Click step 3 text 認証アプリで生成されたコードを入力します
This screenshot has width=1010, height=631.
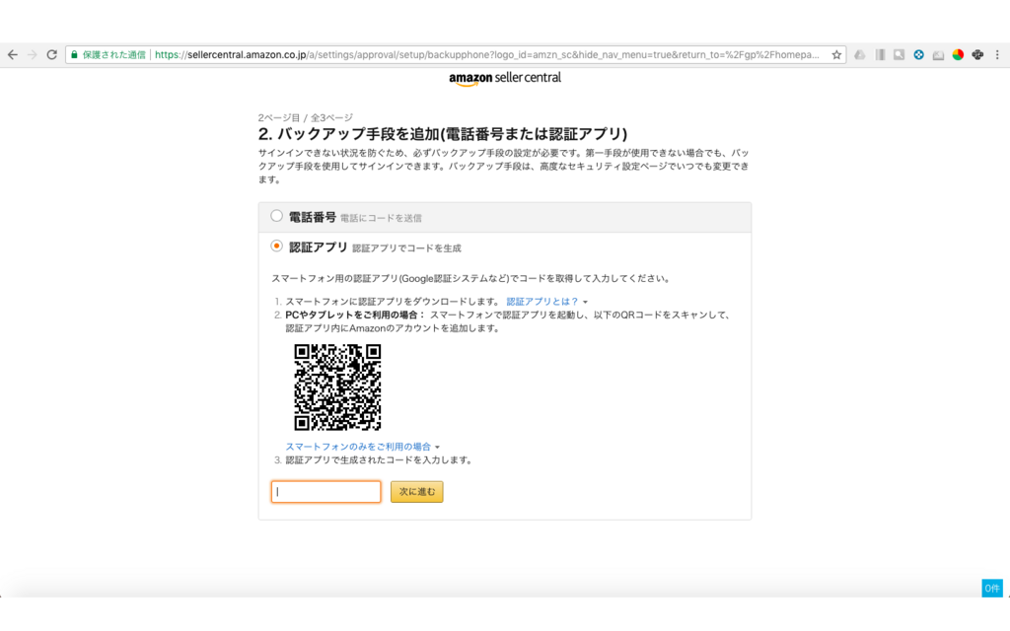pos(380,459)
